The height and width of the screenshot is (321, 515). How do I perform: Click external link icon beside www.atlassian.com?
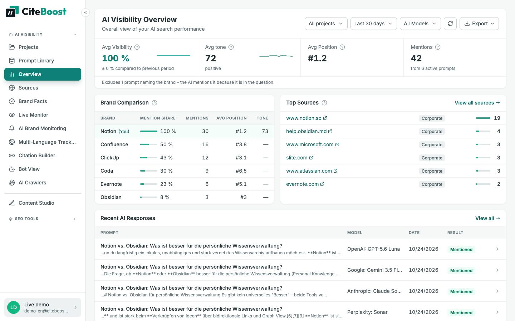(335, 171)
